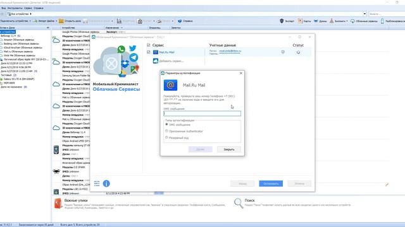Open the info icon in Cloud wizard
Image resolution: width=405 pixels, height=227 pixels.
(x=106, y=183)
